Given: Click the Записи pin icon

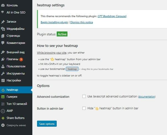Looking at the screenshot, I should pos(3,22).
